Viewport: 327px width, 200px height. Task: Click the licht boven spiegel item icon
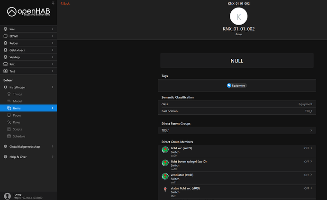point(165,163)
